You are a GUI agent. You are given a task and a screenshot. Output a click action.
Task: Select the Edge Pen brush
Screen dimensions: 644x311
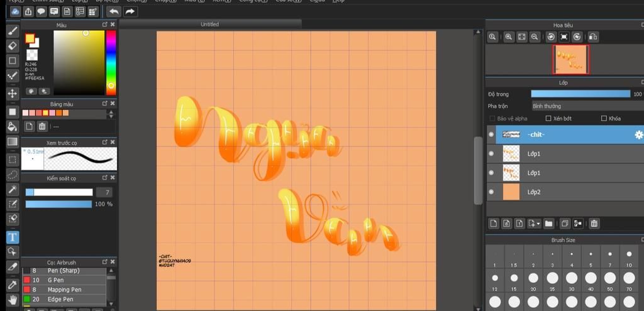pos(64,299)
